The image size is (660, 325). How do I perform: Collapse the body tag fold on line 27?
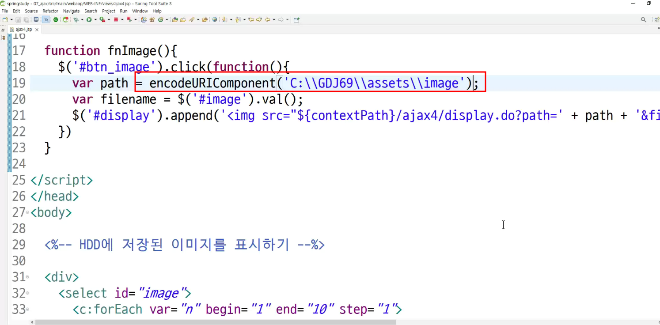pos(27,212)
